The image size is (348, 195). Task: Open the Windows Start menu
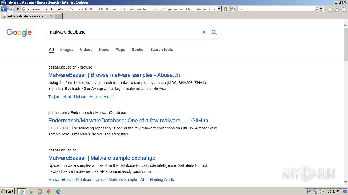(x=8, y=191)
